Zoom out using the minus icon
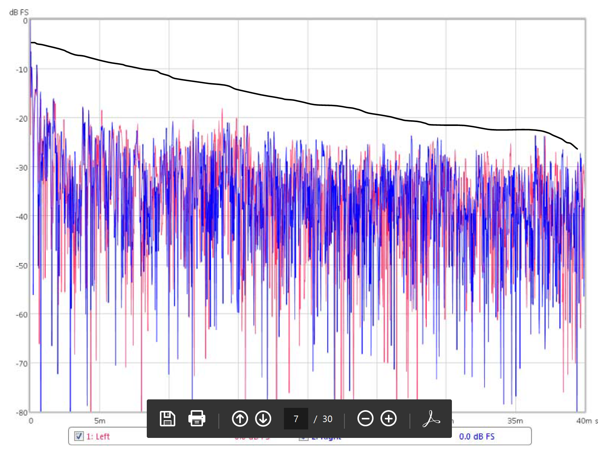Image resolution: width=611 pixels, height=451 pixels. point(365,419)
